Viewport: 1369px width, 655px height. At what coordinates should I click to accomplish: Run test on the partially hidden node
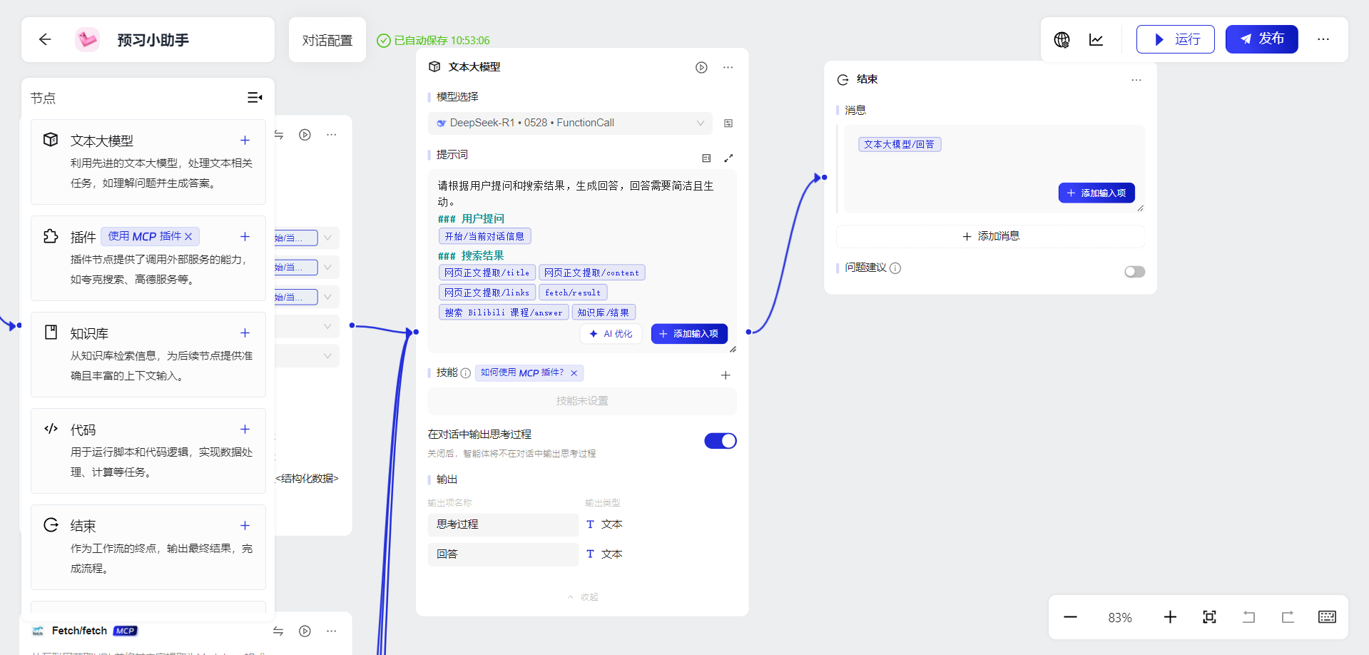[x=305, y=135]
